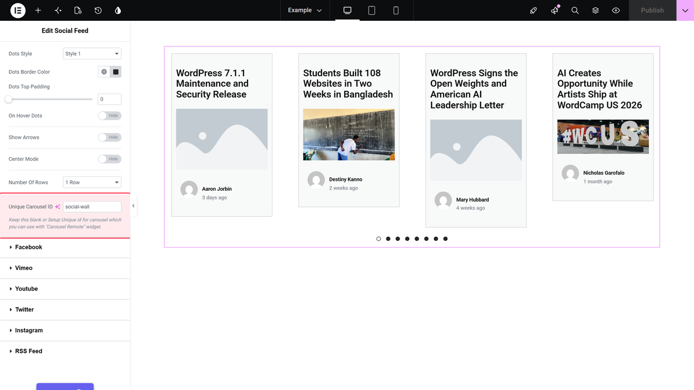Click the blackboard classroom post image
The width and height of the screenshot is (694, 390).
coord(349,135)
